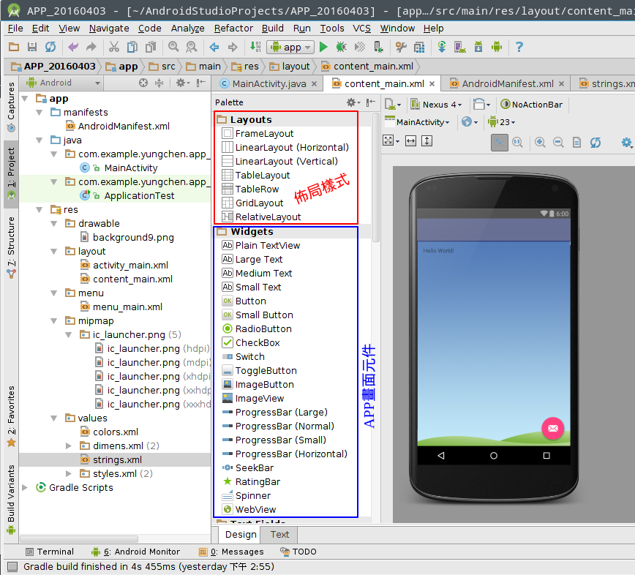Open Find with the magnifier icon
Viewport: 635px width, 575px height.
point(173,47)
